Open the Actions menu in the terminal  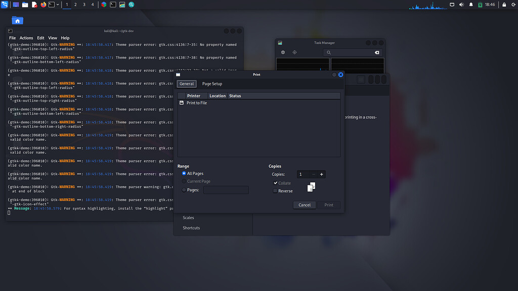coord(26,37)
